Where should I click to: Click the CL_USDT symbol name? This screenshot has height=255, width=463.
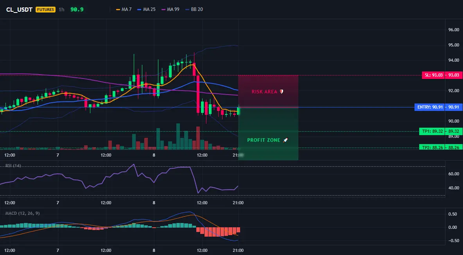20,9
